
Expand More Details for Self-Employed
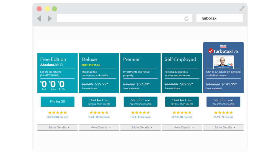pyautogui.click(x=182, y=127)
